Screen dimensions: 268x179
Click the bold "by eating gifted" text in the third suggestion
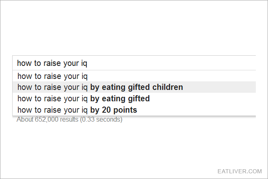point(120,99)
